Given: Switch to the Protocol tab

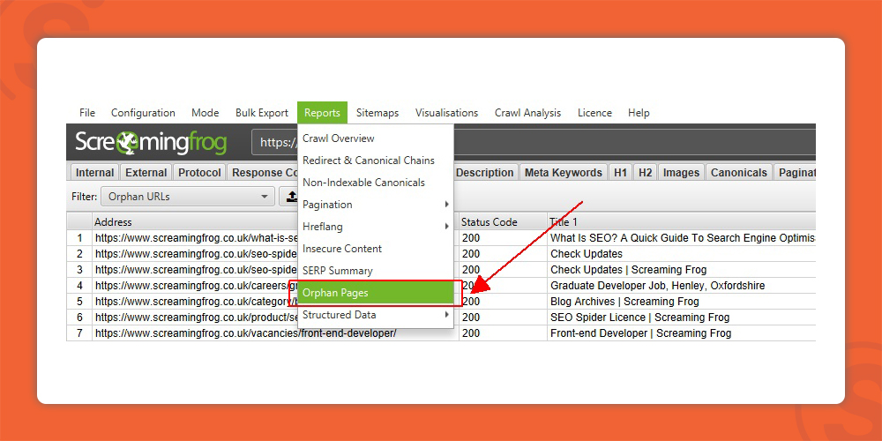Looking at the screenshot, I should 199,173.
